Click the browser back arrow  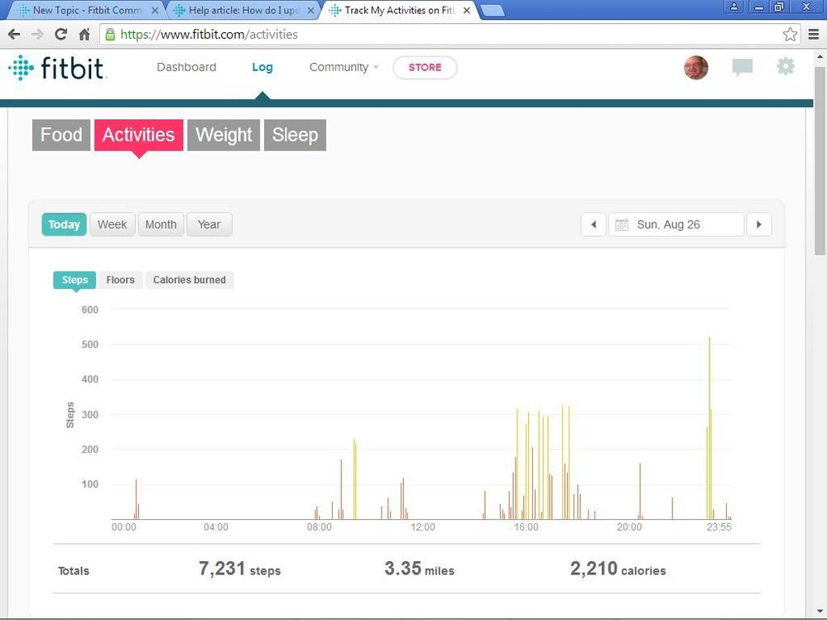tap(14, 35)
